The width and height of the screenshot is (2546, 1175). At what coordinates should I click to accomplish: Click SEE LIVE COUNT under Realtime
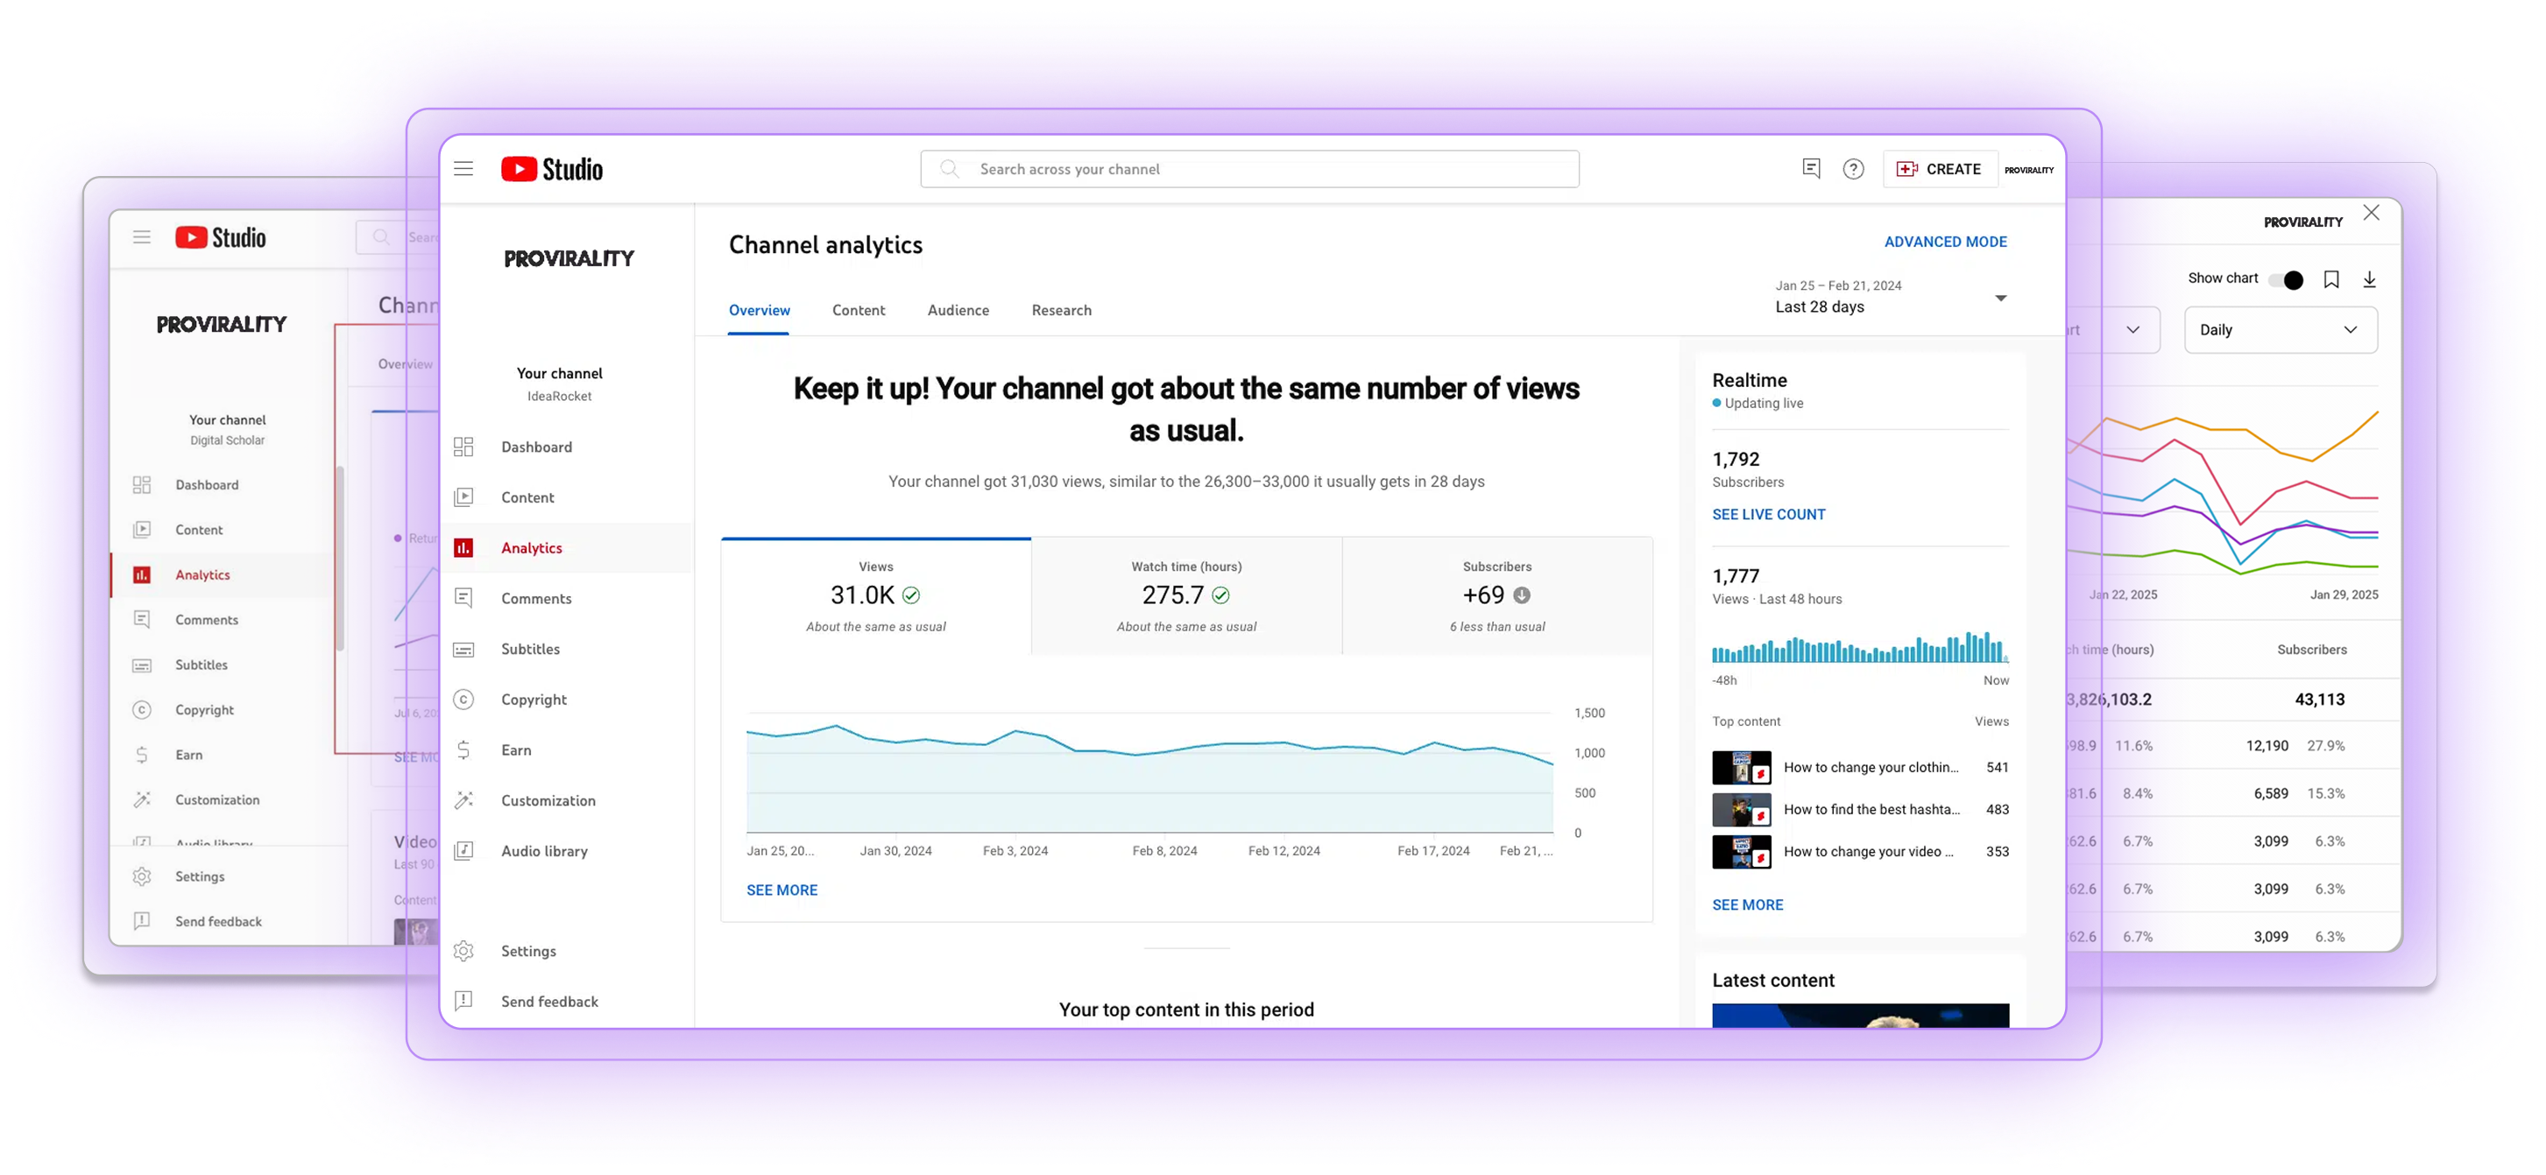(1768, 515)
